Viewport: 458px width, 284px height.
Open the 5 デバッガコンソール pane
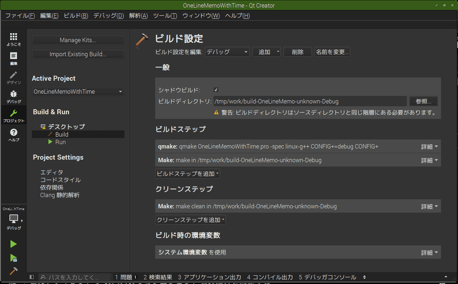click(x=327, y=277)
